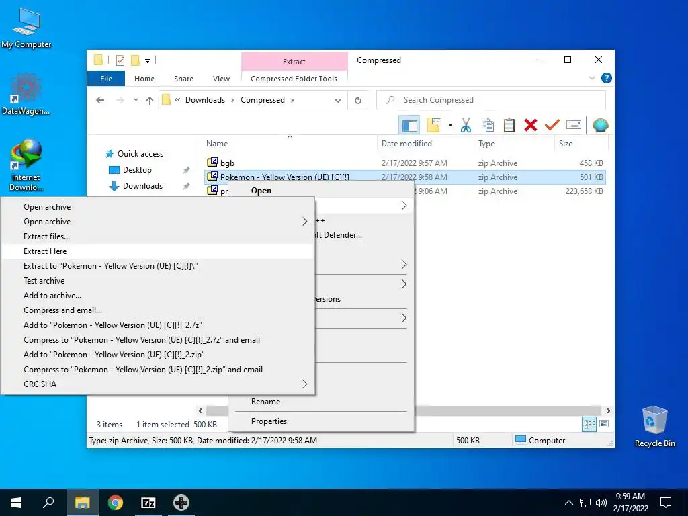Image resolution: width=688 pixels, height=516 pixels.
Task: Open Downloads in the navigation pane
Action: (142, 186)
